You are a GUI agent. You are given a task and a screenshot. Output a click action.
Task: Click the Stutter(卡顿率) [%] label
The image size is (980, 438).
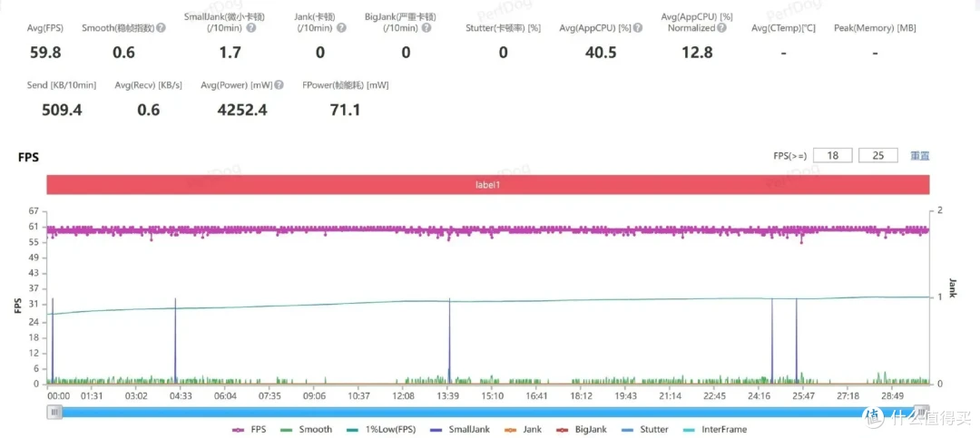pyautogui.click(x=503, y=28)
